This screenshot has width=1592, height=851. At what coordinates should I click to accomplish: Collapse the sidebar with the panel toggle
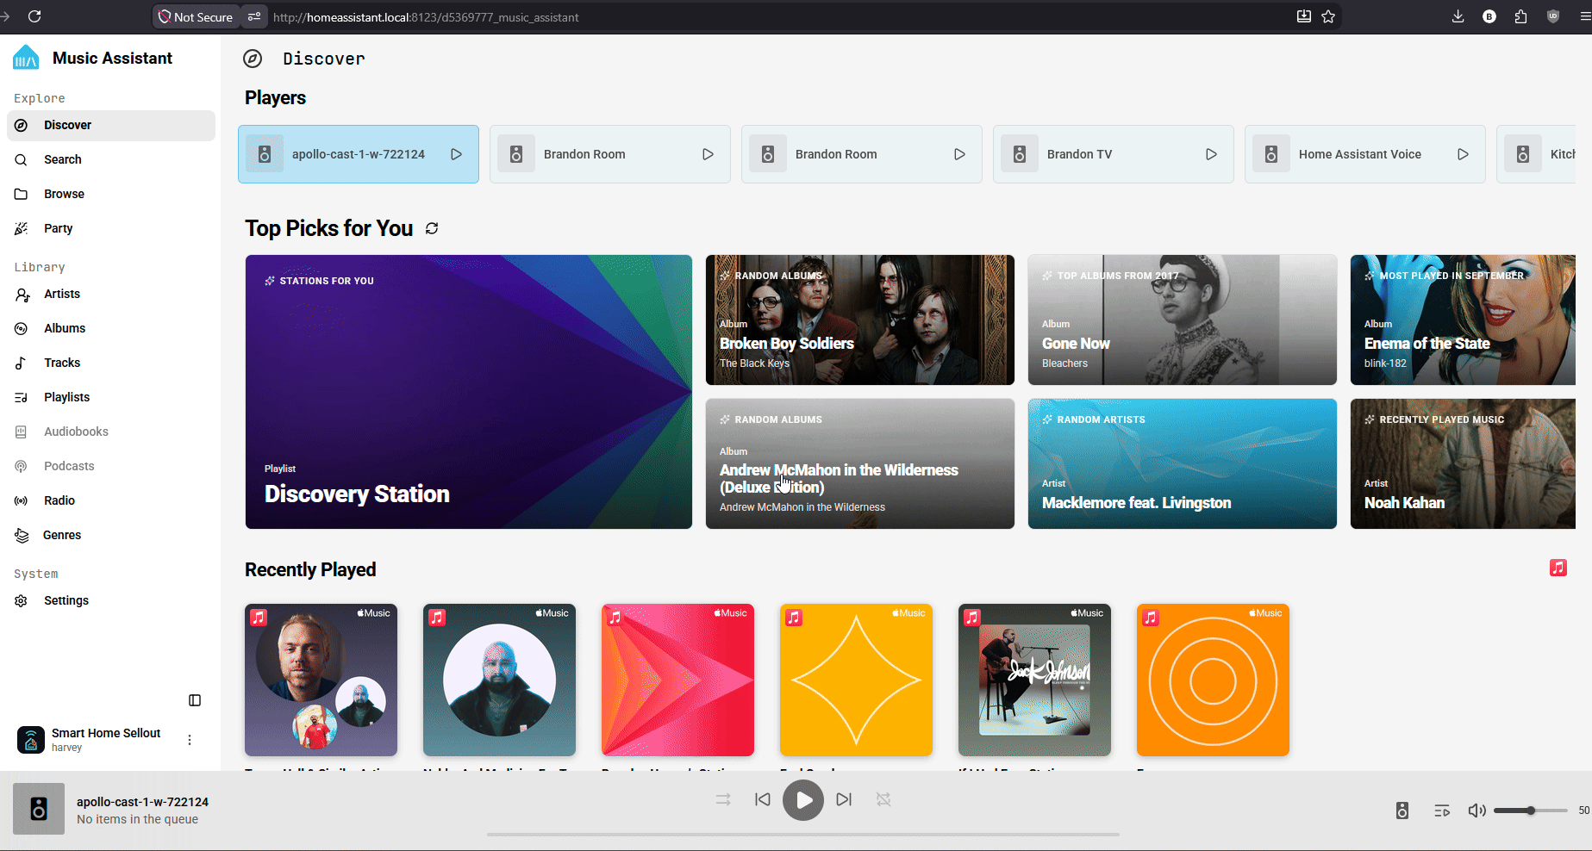click(195, 700)
